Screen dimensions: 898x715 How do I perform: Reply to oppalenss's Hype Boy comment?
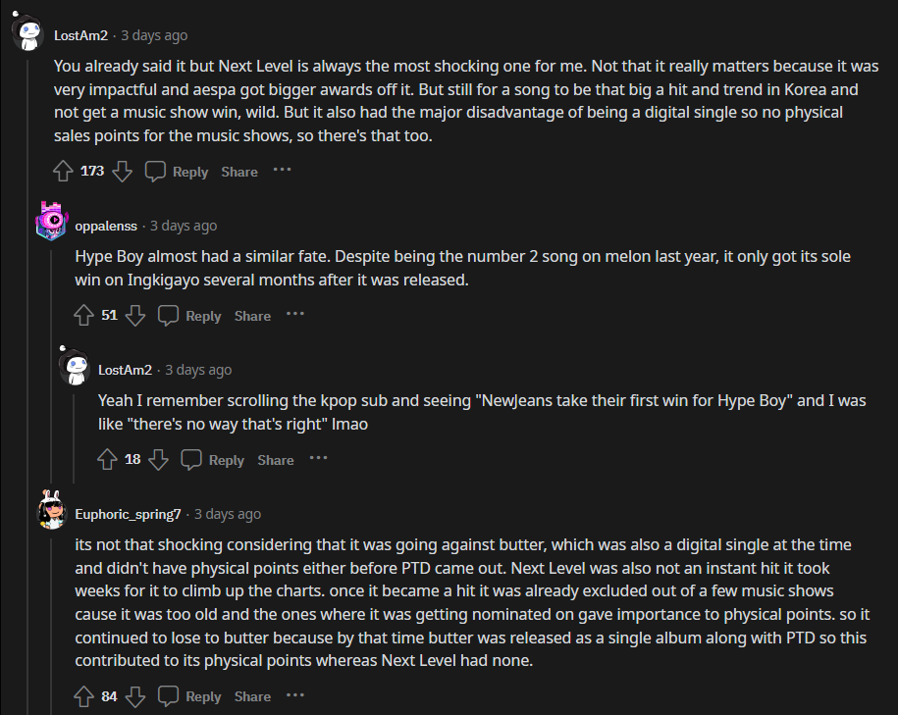point(190,316)
